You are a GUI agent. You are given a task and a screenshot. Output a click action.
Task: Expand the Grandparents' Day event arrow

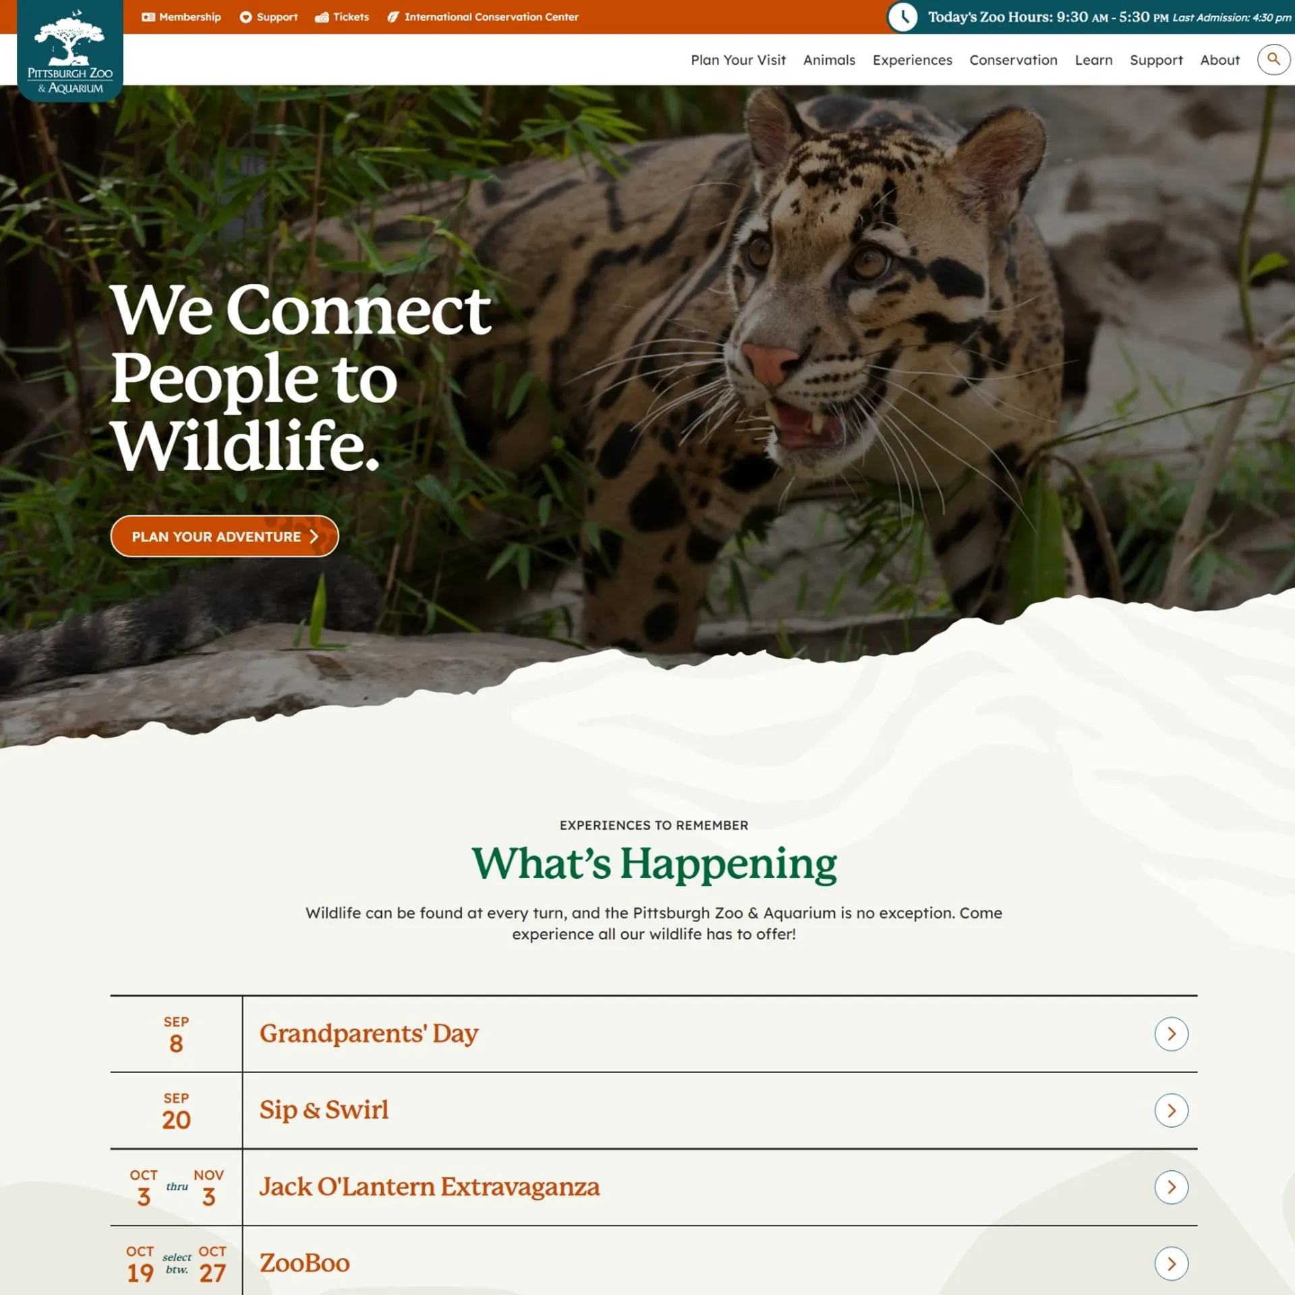[1172, 1033]
